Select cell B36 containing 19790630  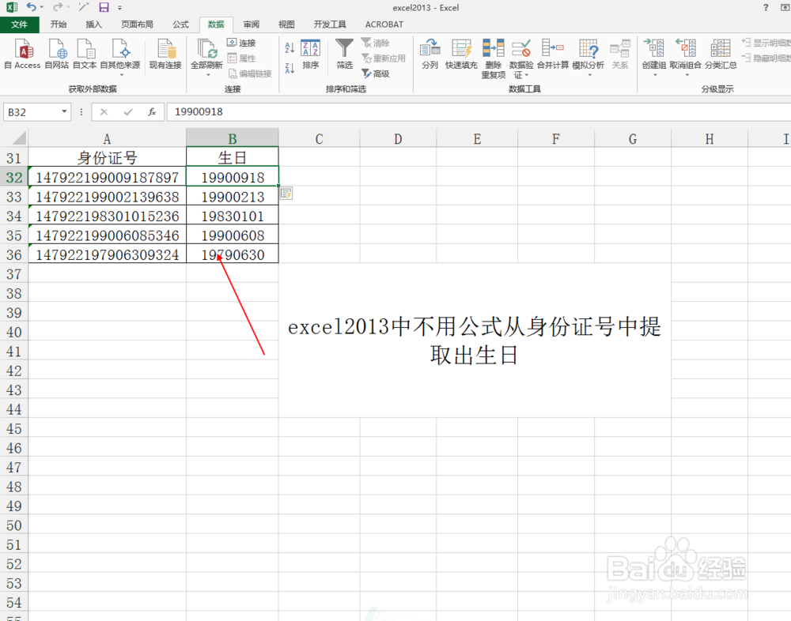[x=232, y=254]
